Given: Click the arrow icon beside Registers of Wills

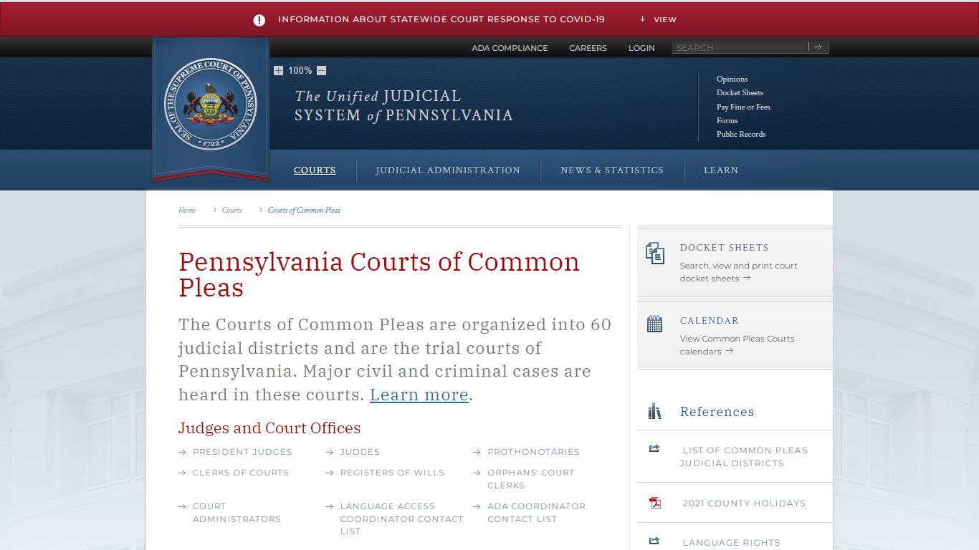Looking at the screenshot, I should [x=330, y=473].
